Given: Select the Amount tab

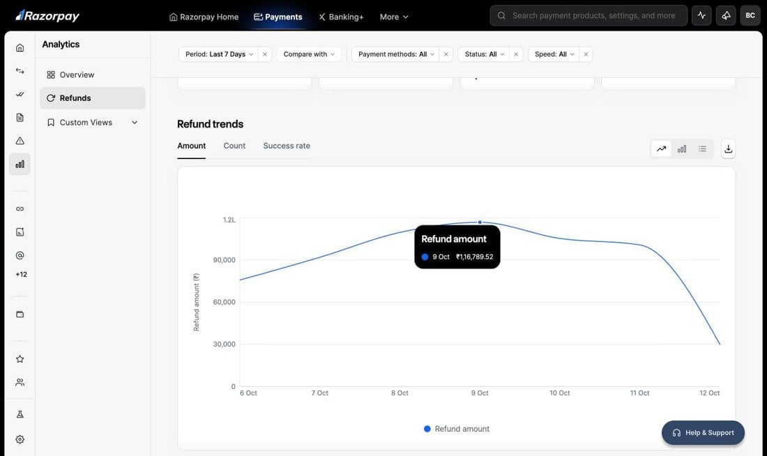Looking at the screenshot, I should (191, 146).
